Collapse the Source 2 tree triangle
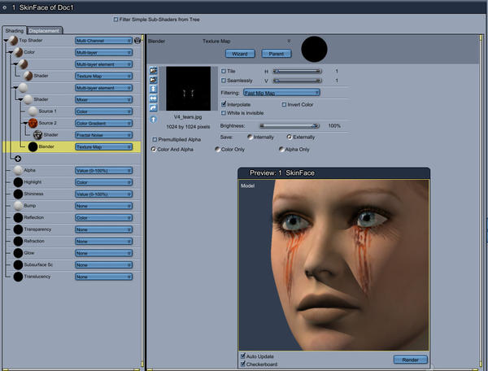Viewport: 488px width, 371px height. pyautogui.click(x=26, y=123)
